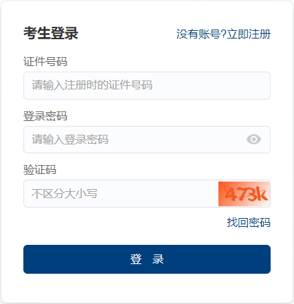Viewport: 294px width, 304px height.
Task: Click placeholder 不区分大小写
Action: click(65, 194)
